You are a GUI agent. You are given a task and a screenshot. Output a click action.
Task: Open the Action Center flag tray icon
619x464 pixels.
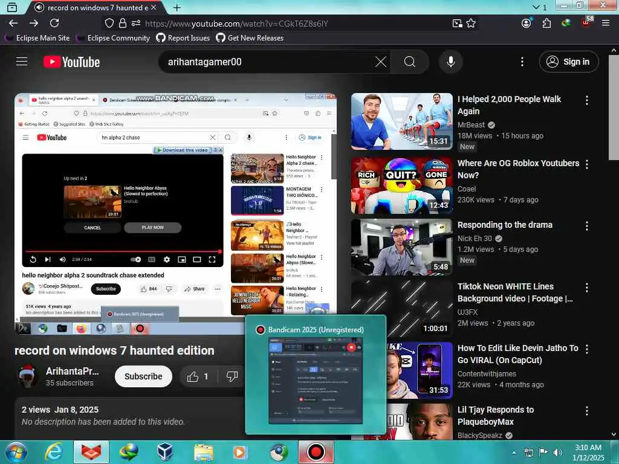(543, 453)
